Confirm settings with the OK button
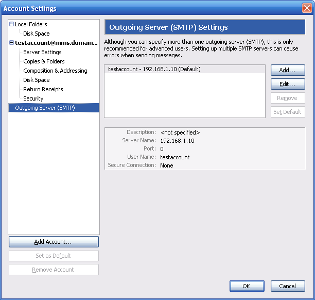315x300 pixels. click(x=247, y=286)
